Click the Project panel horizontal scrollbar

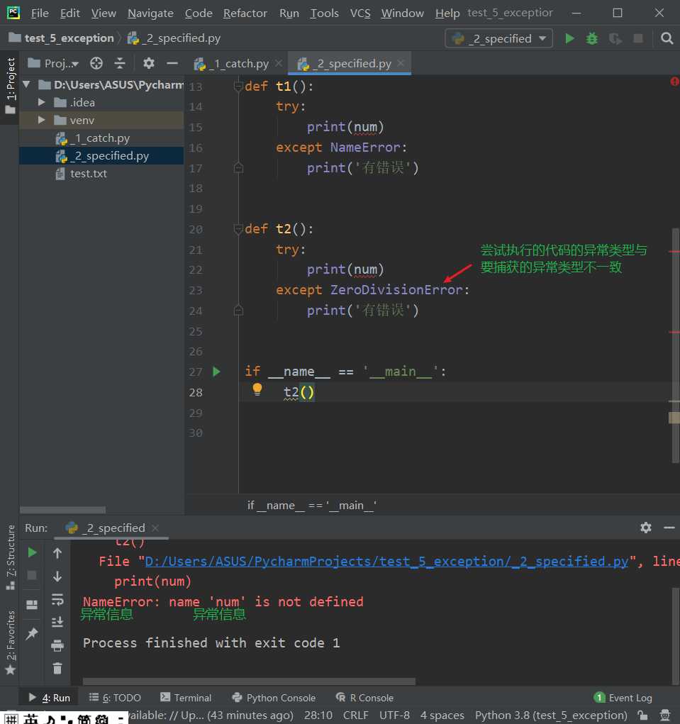point(63,510)
